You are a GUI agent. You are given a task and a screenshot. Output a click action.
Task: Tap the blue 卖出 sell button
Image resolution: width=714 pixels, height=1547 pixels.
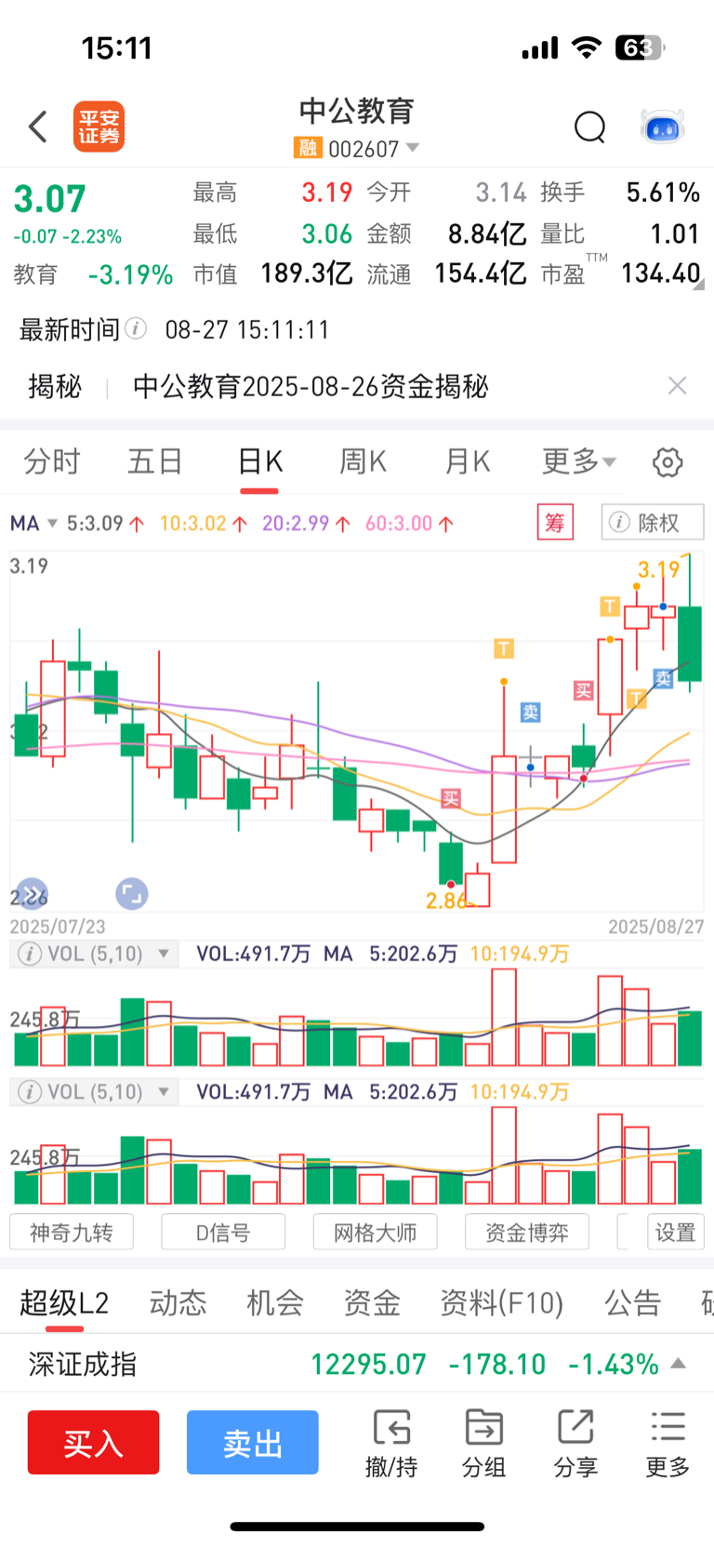pyautogui.click(x=252, y=1442)
